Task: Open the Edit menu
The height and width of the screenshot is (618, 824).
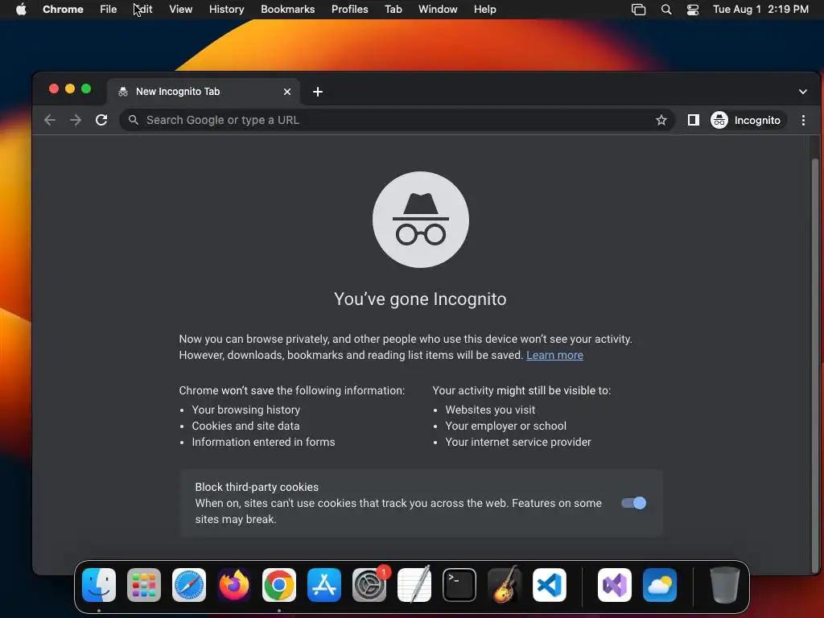Action: pyautogui.click(x=143, y=10)
